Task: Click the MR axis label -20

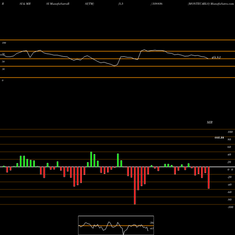Action: 229,177
